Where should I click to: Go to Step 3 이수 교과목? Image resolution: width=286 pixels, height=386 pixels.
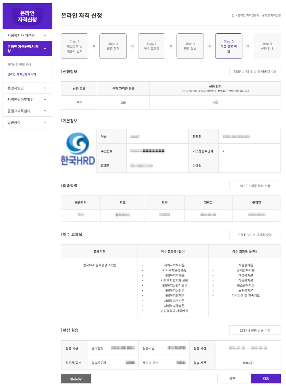[152, 46]
